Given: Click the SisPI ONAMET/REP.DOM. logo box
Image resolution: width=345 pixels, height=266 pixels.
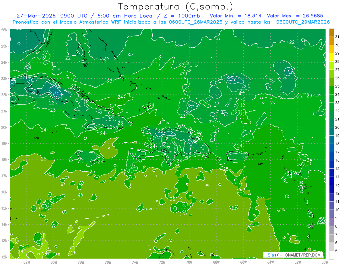Looking at the screenshot, I should pyautogui.click(x=293, y=255).
